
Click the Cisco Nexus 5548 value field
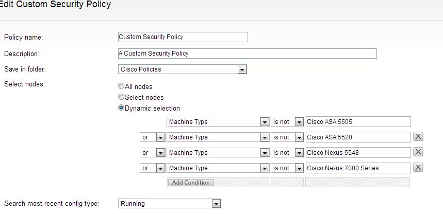(358, 153)
